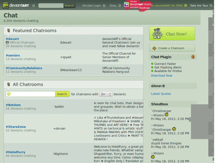Open the Deviant Login menu
The width and height of the screenshot is (217, 163).
point(92,5)
